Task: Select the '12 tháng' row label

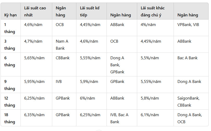Action: tap(10, 102)
